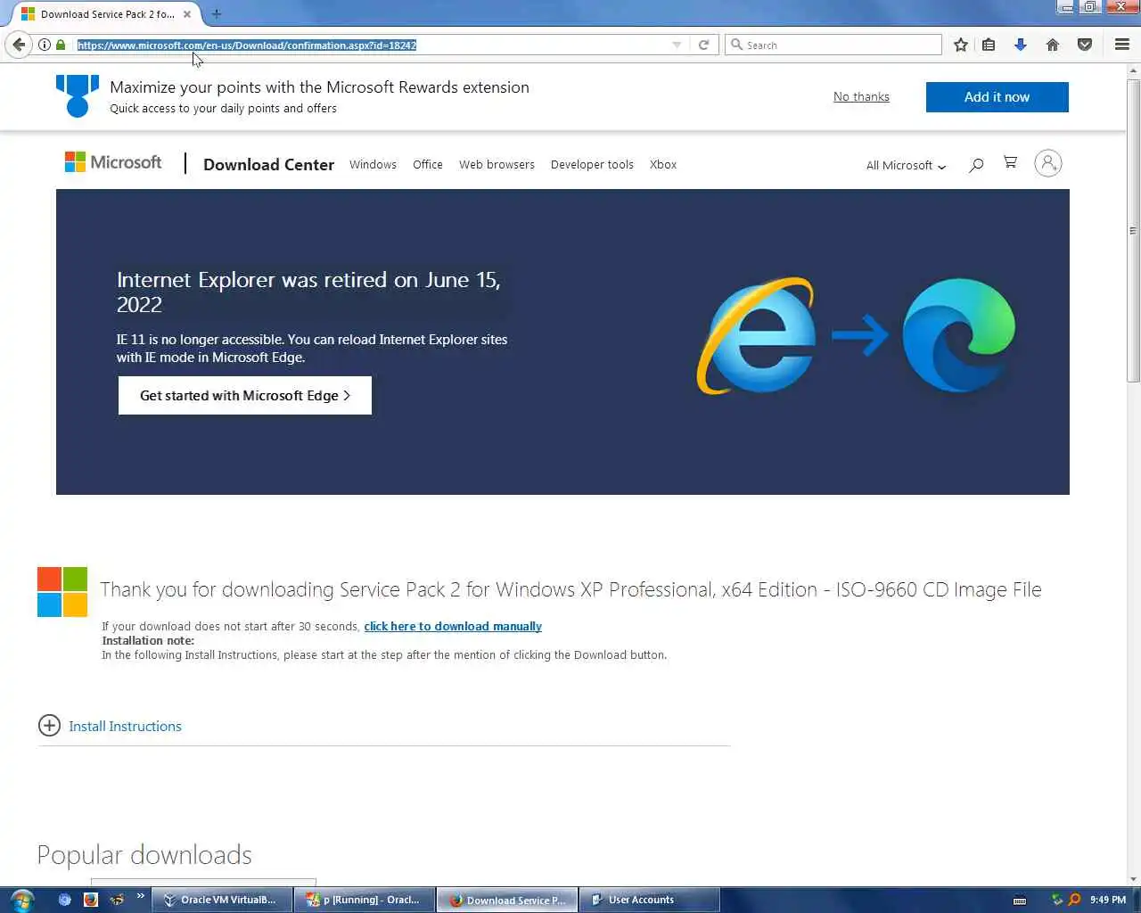Click the magnifier icon in Firefox search box

coord(736,45)
